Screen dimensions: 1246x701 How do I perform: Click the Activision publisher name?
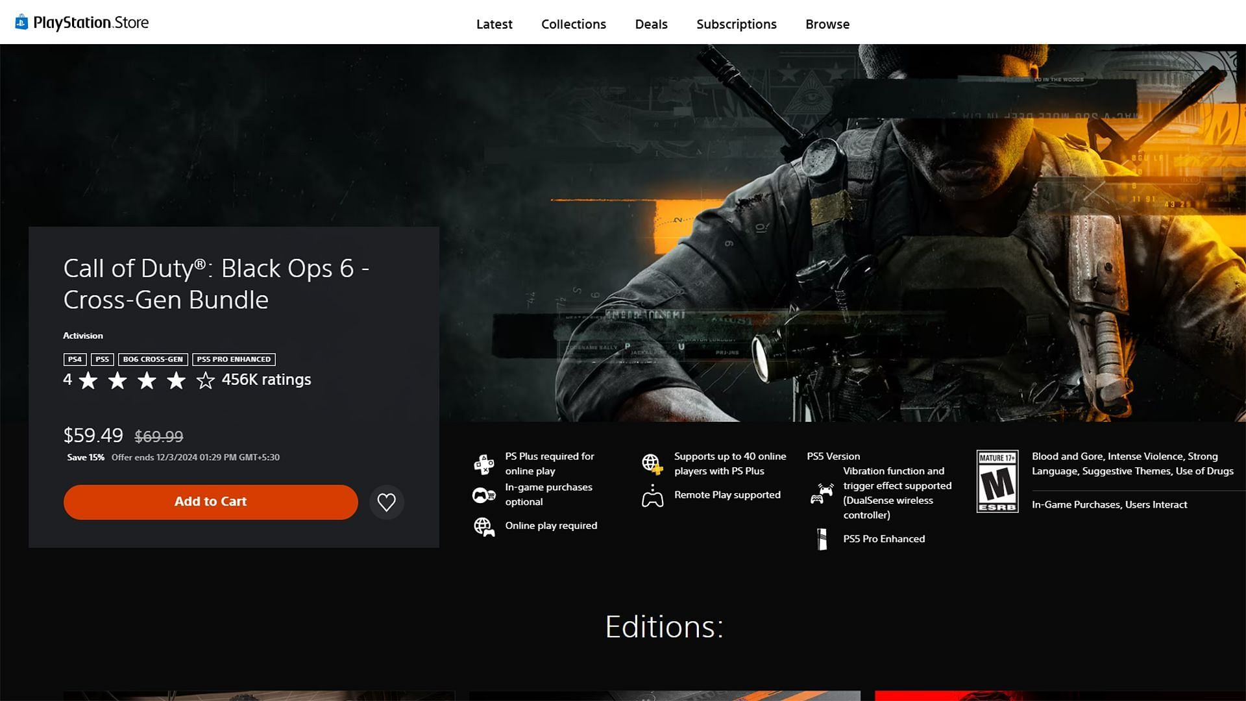(83, 336)
